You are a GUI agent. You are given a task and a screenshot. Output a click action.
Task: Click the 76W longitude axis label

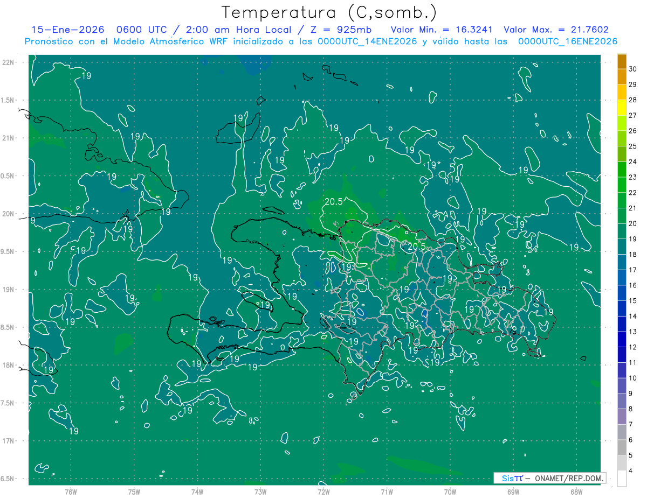71,492
